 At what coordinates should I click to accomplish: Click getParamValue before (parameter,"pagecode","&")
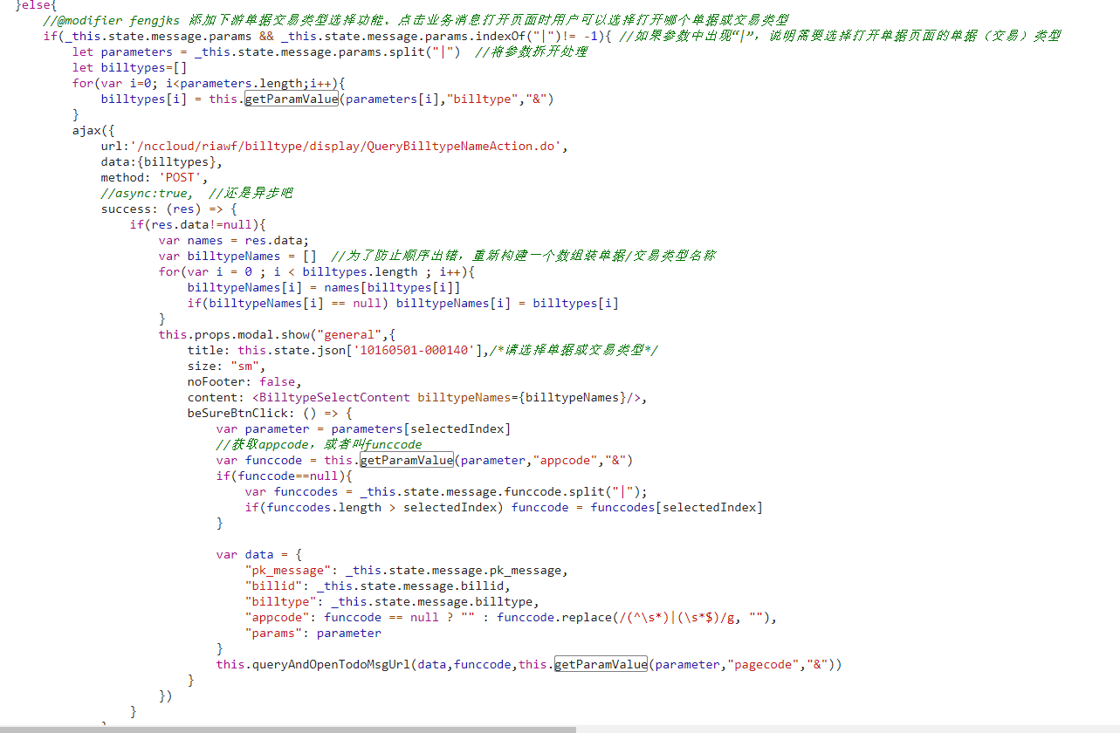tap(601, 664)
